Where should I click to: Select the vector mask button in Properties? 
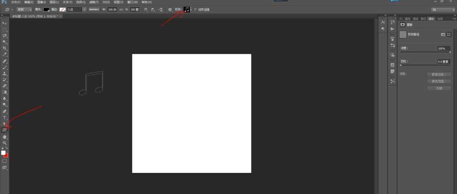[x=449, y=34]
